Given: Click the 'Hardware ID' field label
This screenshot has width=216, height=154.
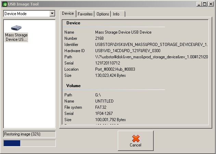Looking at the screenshot, I should 75,51.
